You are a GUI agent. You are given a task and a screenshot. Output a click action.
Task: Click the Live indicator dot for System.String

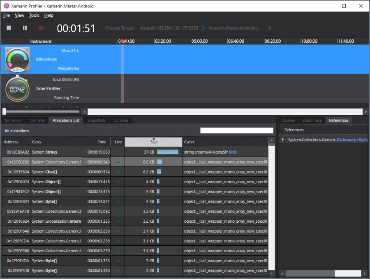tap(118, 152)
